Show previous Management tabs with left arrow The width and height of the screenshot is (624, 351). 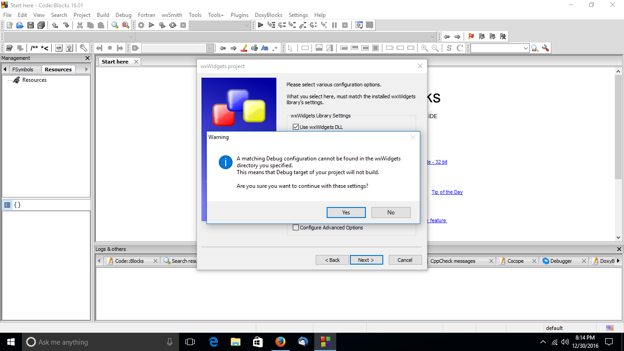click(5, 69)
